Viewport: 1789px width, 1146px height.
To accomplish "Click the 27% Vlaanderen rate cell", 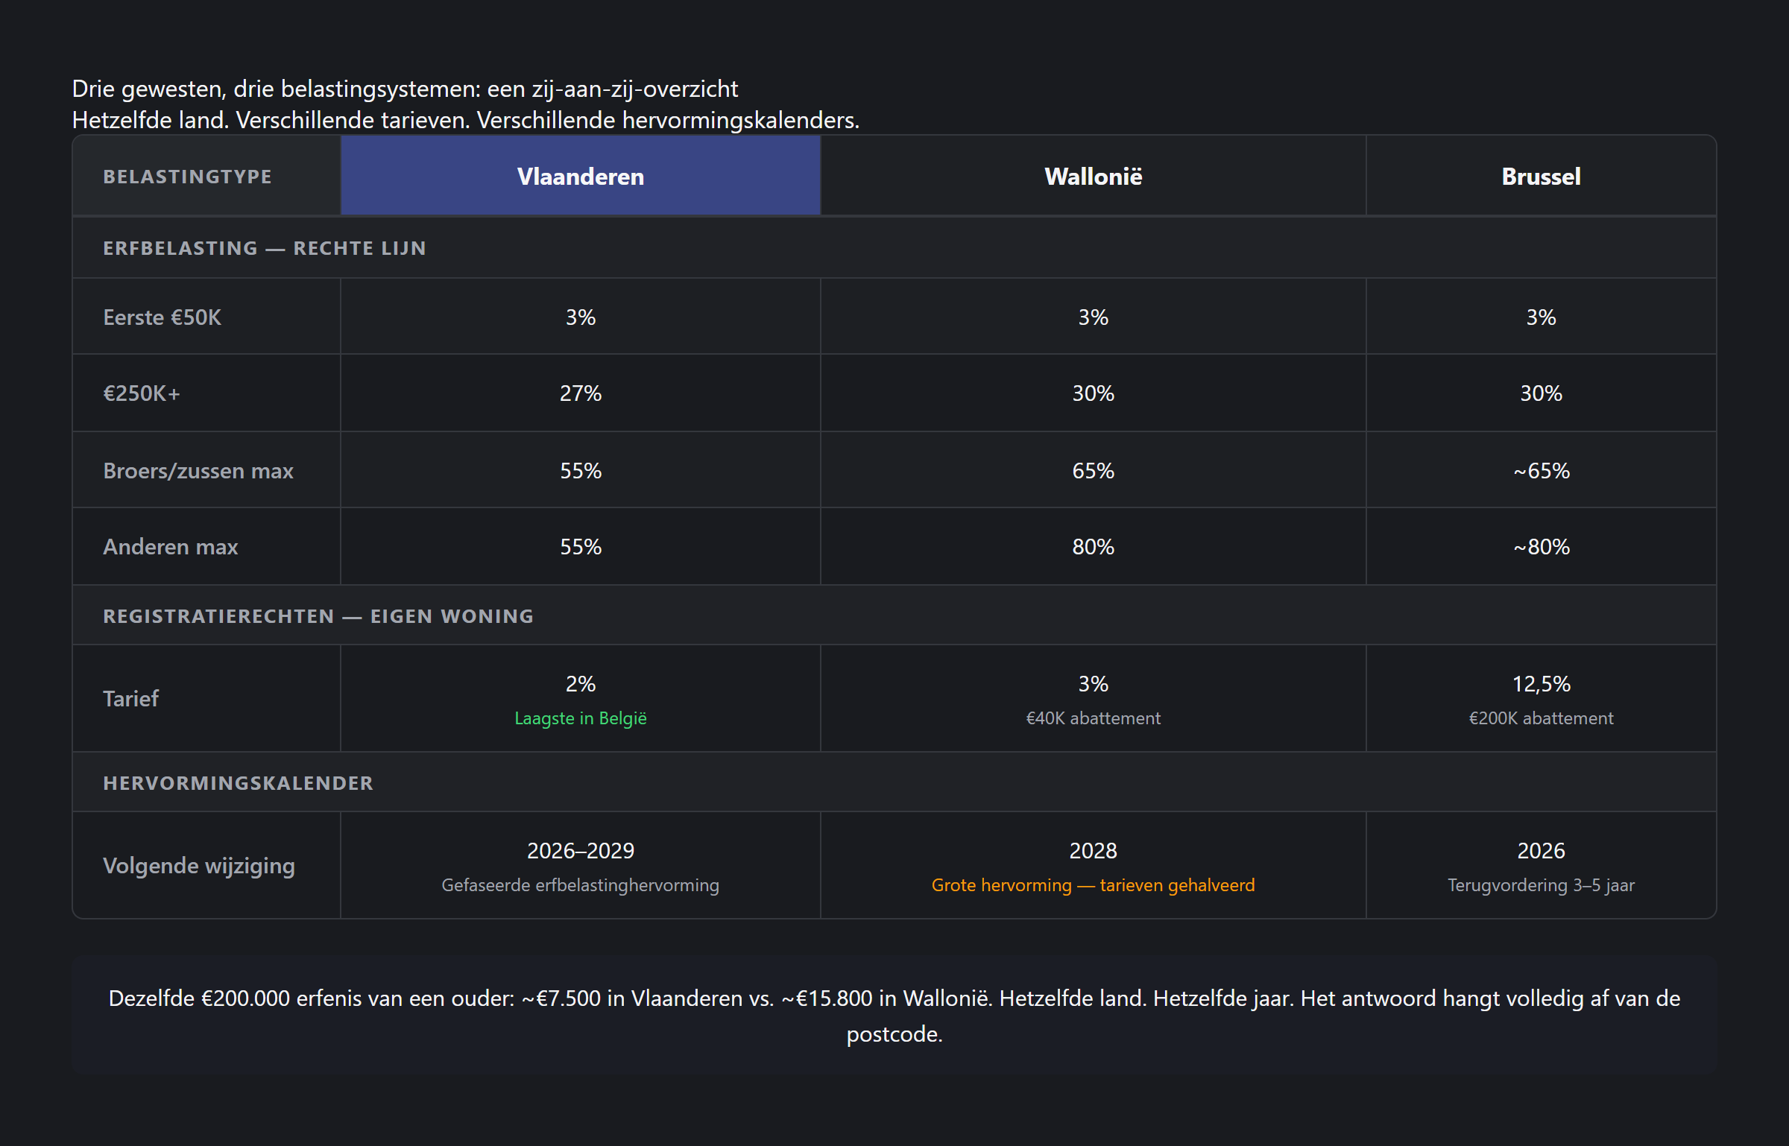I will 580,393.
